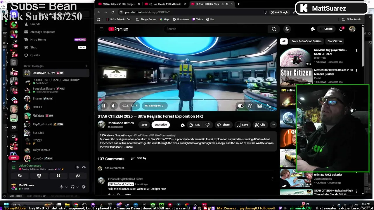The image size is (374, 210).
Task: Open a new browser tab
Action: tap(238, 4)
